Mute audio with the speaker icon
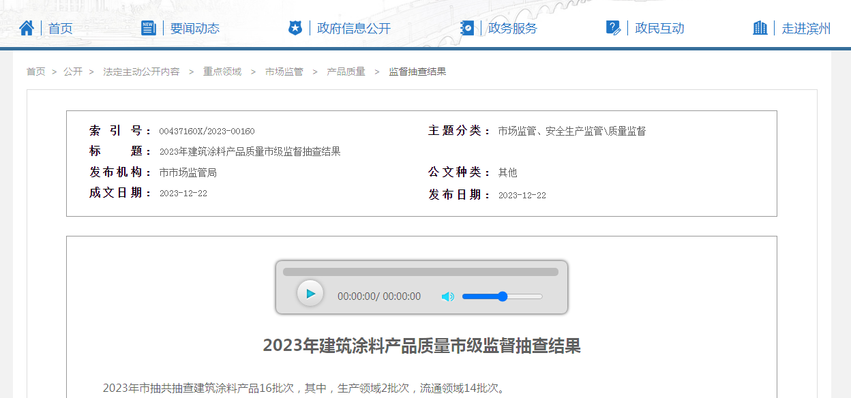 (447, 296)
